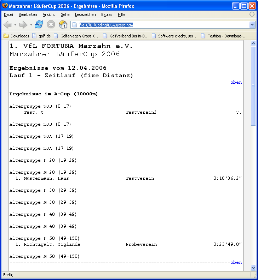Image resolution: width=258 pixels, height=280 pixels.
Task: Click the 'Probeverein' club name
Action: [x=141, y=244]
